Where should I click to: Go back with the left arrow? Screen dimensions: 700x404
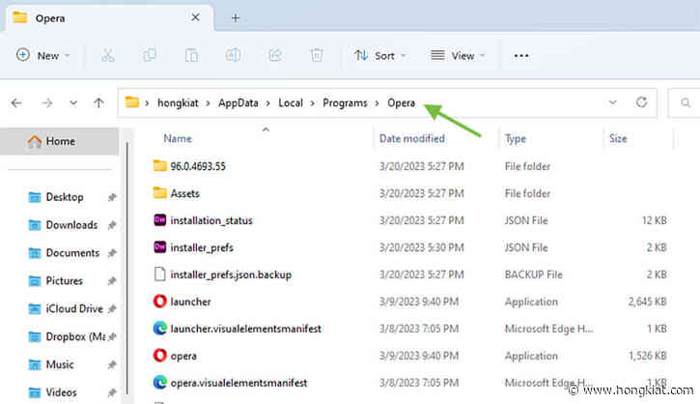[x=16, y=103]
